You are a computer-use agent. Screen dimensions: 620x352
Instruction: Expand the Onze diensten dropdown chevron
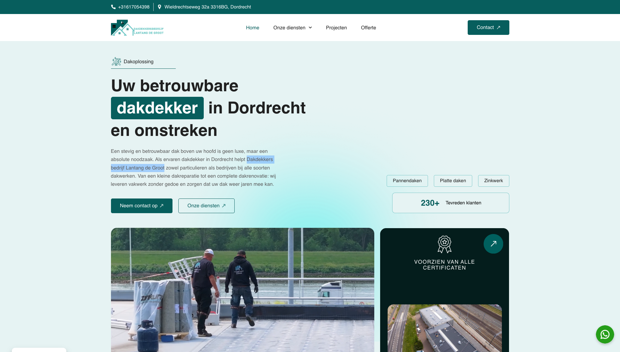310,28
